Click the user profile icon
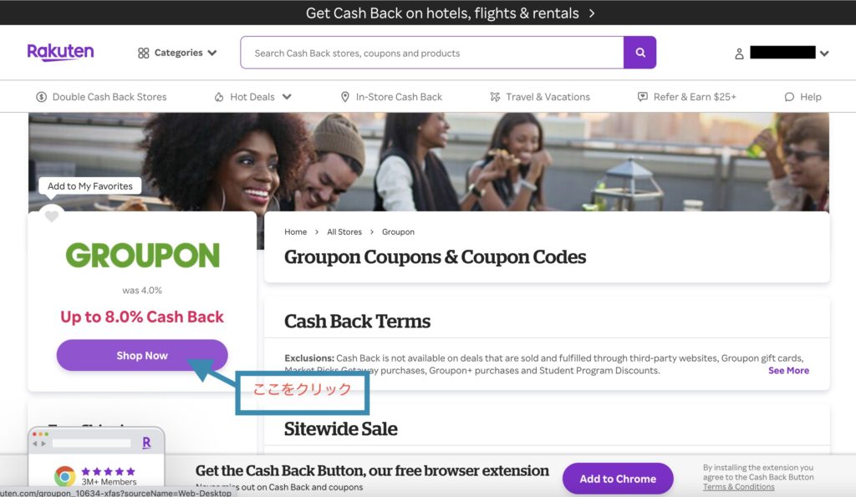This screenshot has height=497, width=856. (x=739, y=53)
